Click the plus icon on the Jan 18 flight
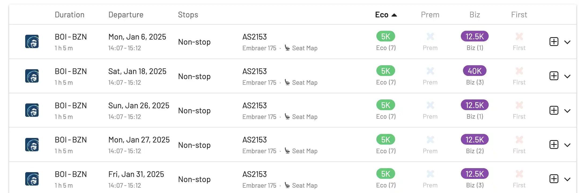586x193 pixels. [x=554, y=76]
